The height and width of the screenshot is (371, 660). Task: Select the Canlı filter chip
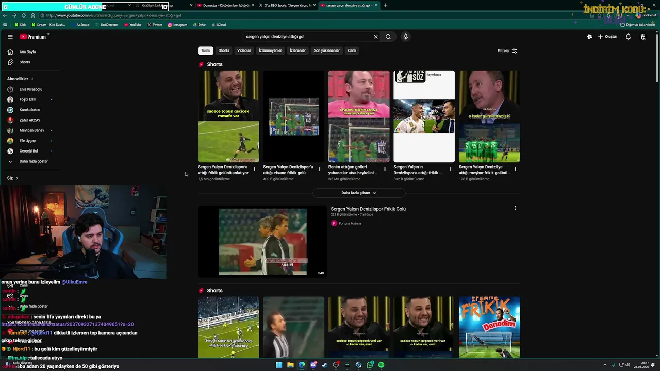pyautogui.click(x=352, y=50)
